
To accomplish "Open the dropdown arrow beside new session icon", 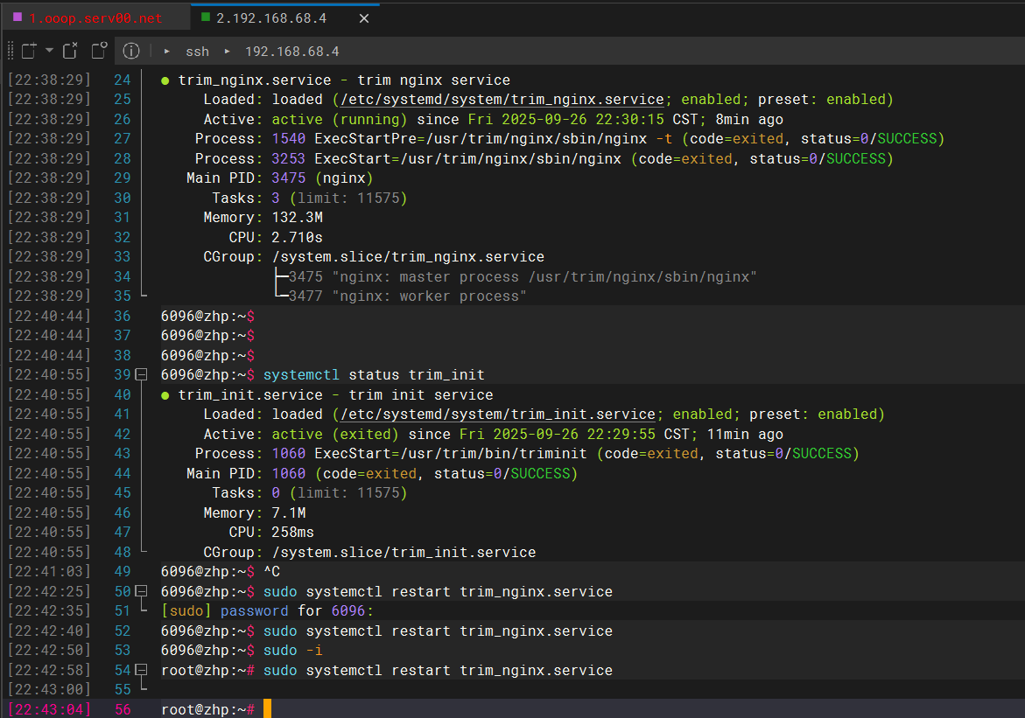I will click(x=49, y=51).
